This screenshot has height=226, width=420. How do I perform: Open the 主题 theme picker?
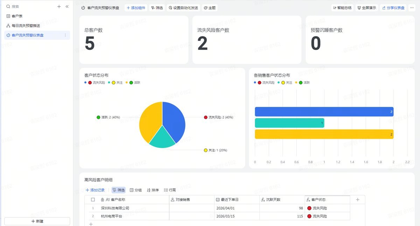[x=210, y=8]
